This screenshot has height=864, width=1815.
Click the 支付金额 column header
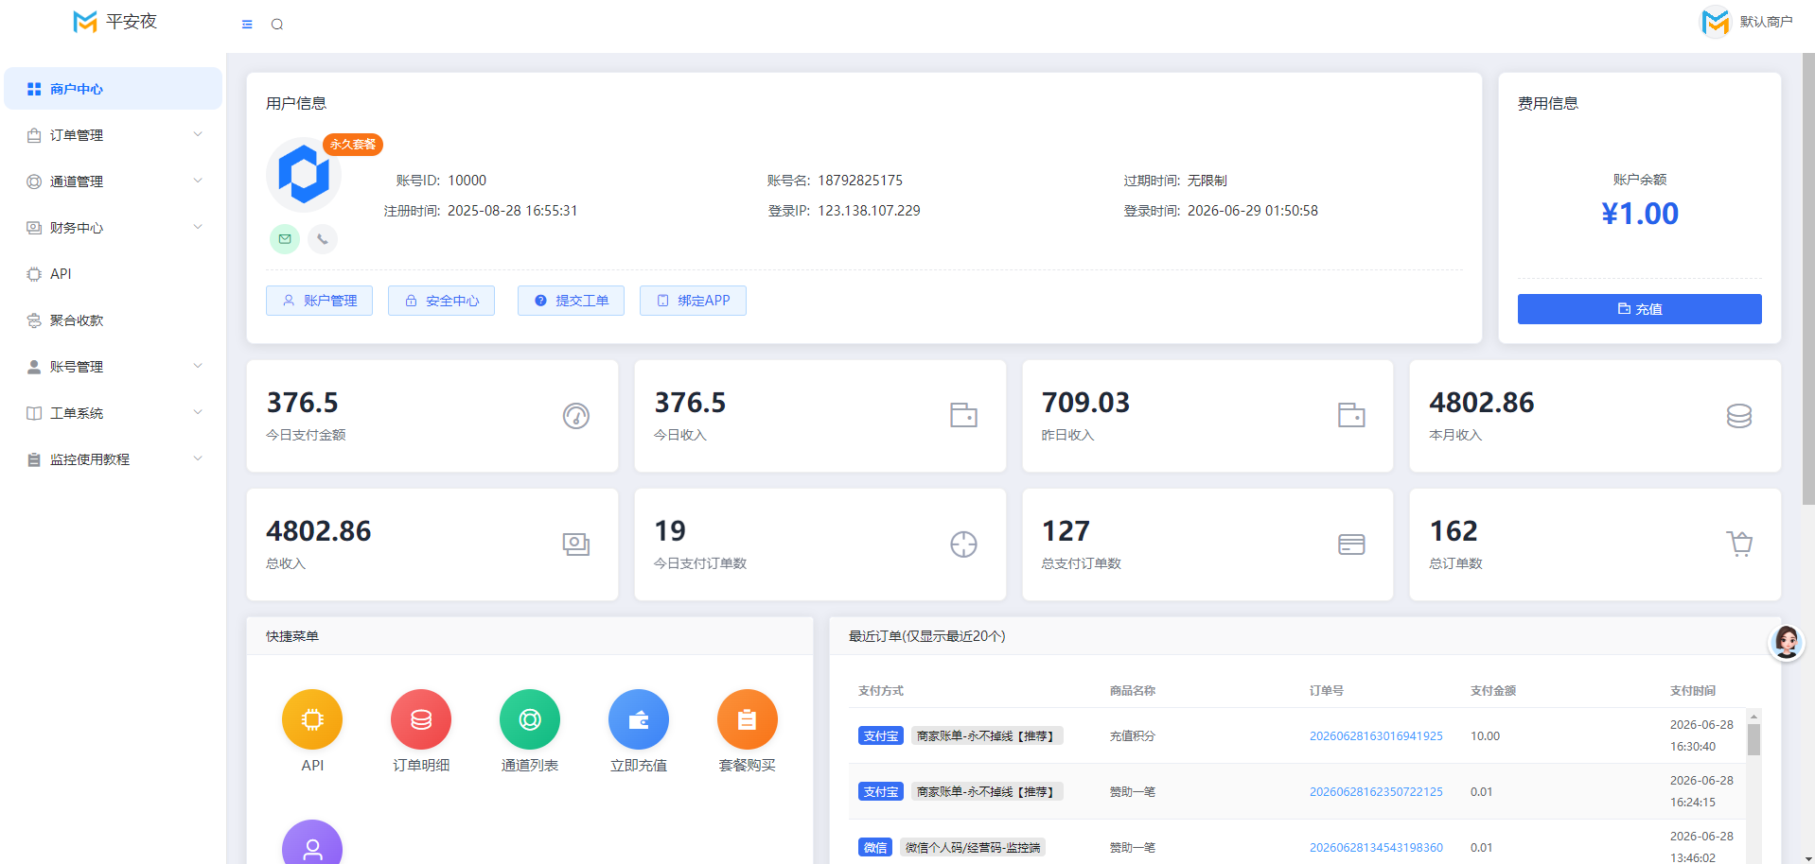click(1492, 691)
